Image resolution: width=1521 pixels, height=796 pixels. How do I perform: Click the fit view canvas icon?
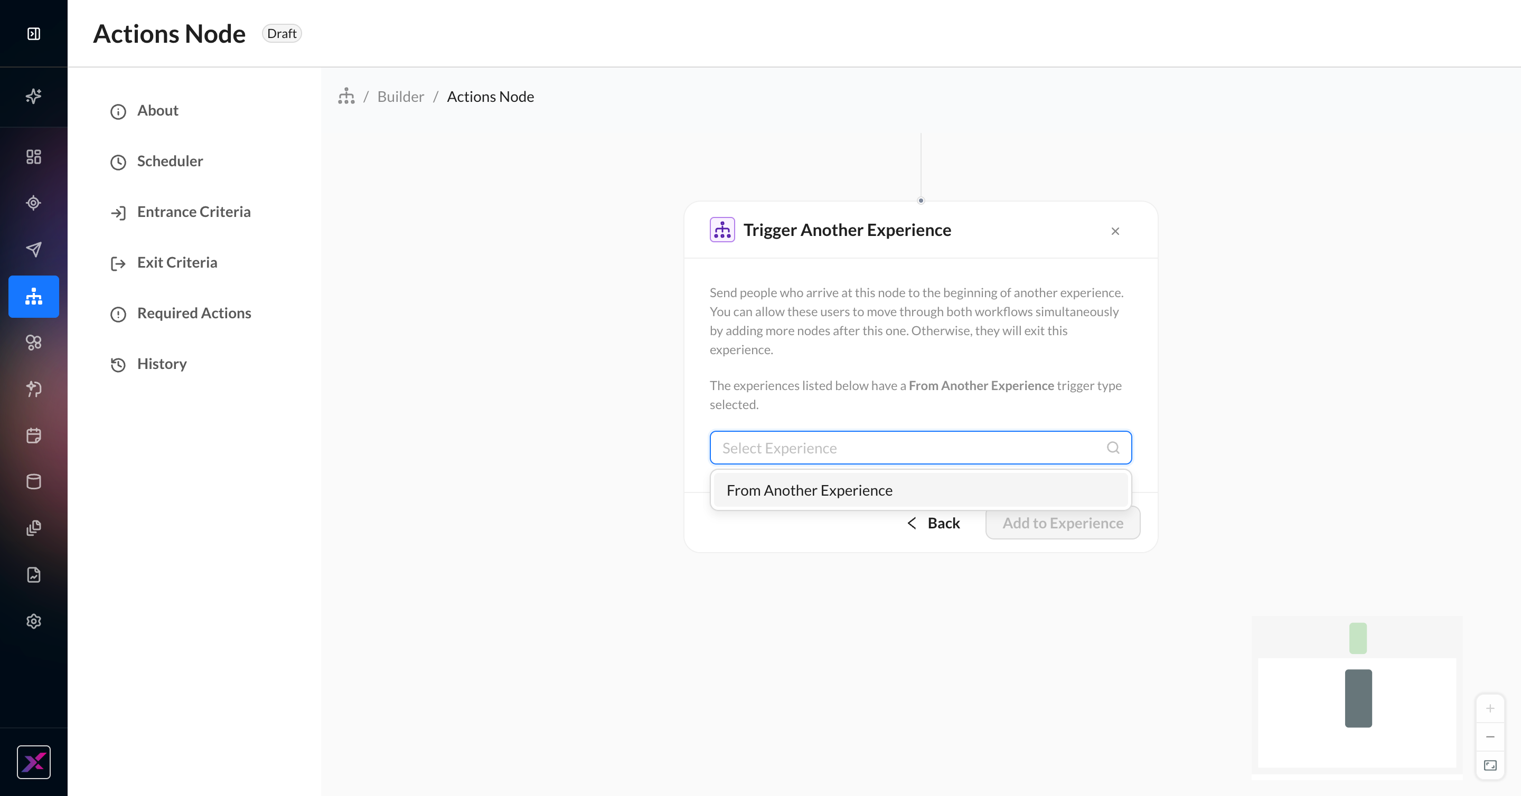click(1490, 765)
